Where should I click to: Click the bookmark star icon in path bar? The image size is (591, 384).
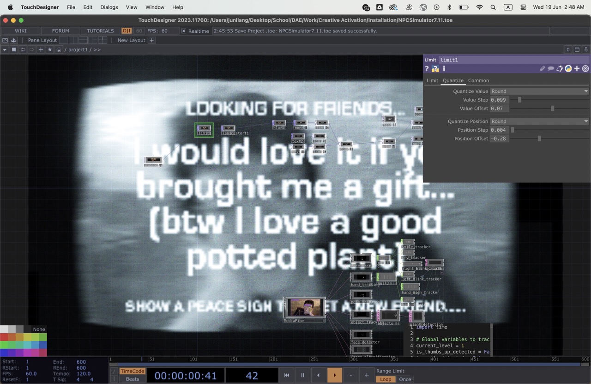click(50, 49)
